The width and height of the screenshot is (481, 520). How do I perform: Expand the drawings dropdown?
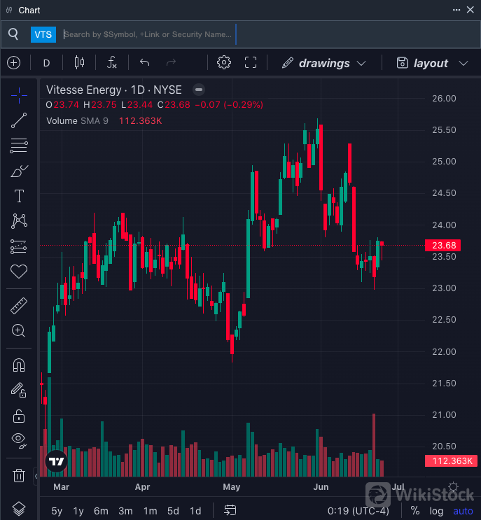coord(324,63)
